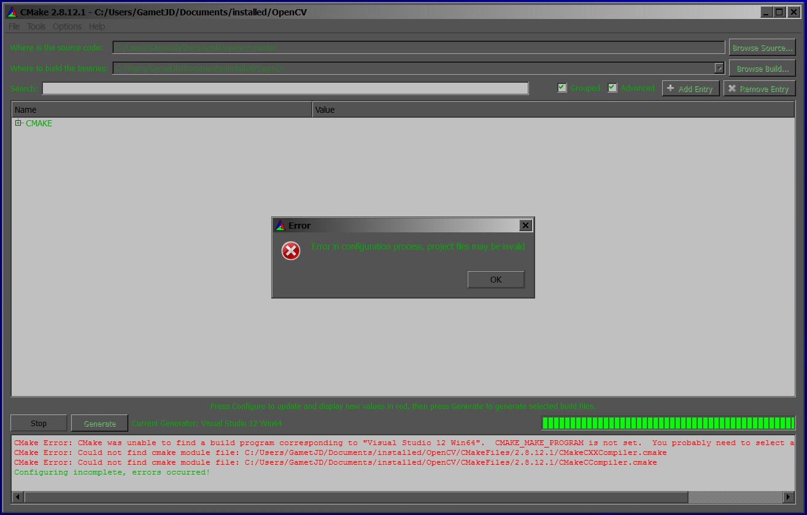This screenshot has height=515, width=807.
Task: Maximize the CMake window
Action: (x=779, y=12)
